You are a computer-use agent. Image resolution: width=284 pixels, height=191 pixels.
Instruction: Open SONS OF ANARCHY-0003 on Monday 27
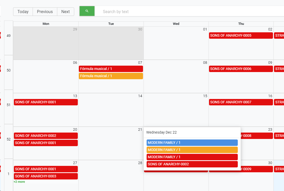click(46, 176)
